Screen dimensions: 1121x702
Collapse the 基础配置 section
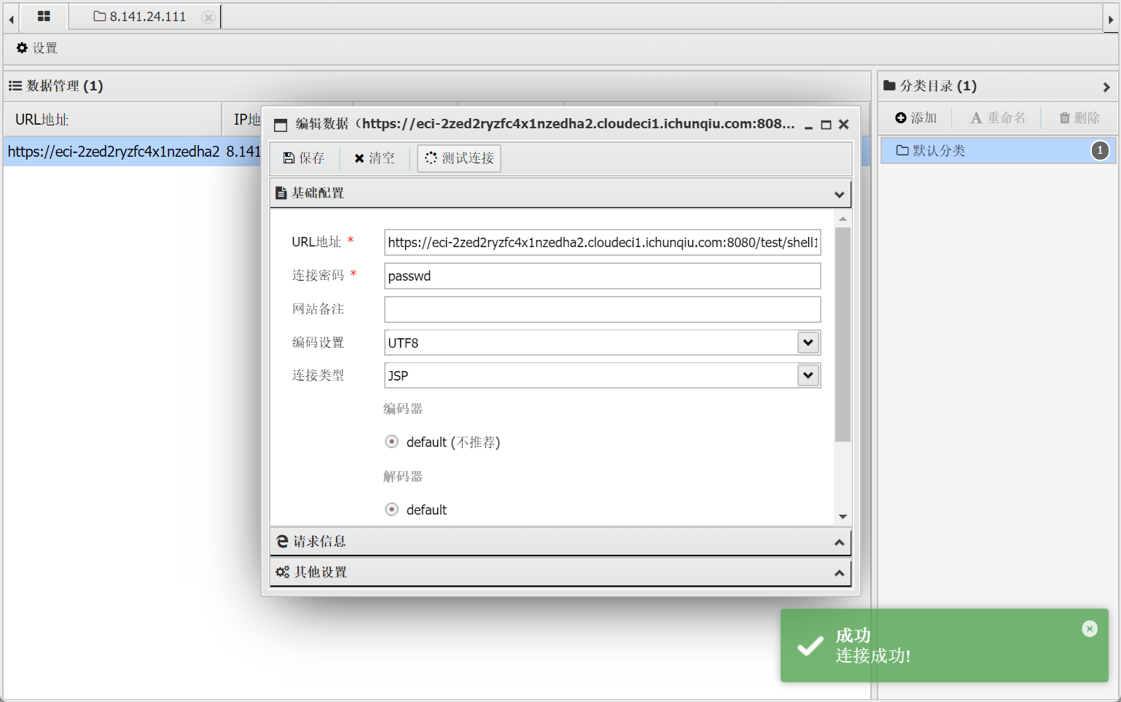pos(839,194)
